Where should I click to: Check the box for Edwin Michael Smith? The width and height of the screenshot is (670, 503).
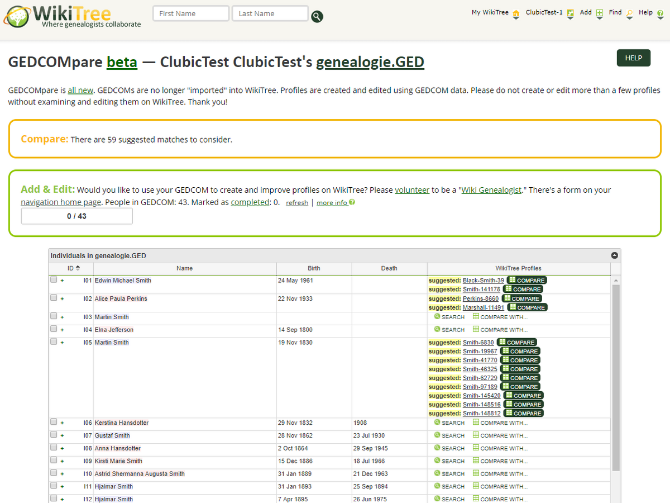pos(54,279)
